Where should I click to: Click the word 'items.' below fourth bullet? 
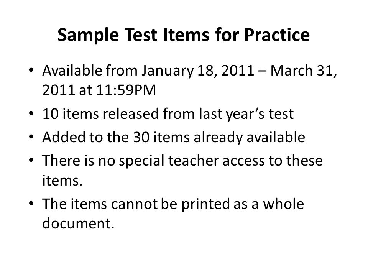click(x=62, y=181)
